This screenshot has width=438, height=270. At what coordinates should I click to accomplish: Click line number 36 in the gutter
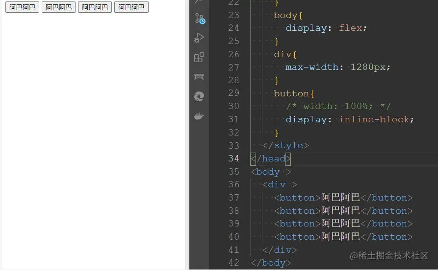233,184
